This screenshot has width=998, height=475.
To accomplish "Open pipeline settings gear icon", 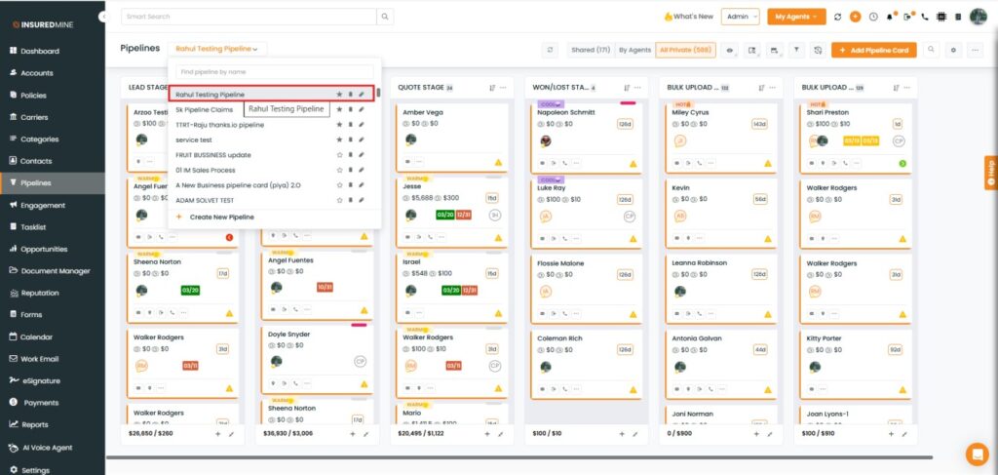I will click(953, 49).
